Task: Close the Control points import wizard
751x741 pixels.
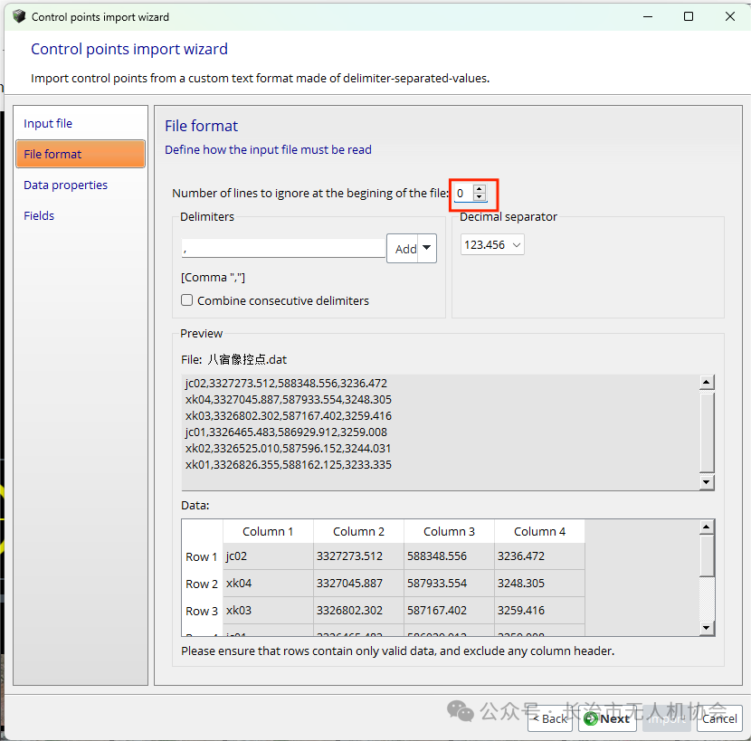Action: click(730, 17)
